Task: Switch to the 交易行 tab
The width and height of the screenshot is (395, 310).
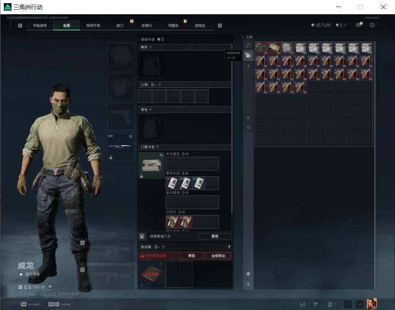Action: click(146, 25)
